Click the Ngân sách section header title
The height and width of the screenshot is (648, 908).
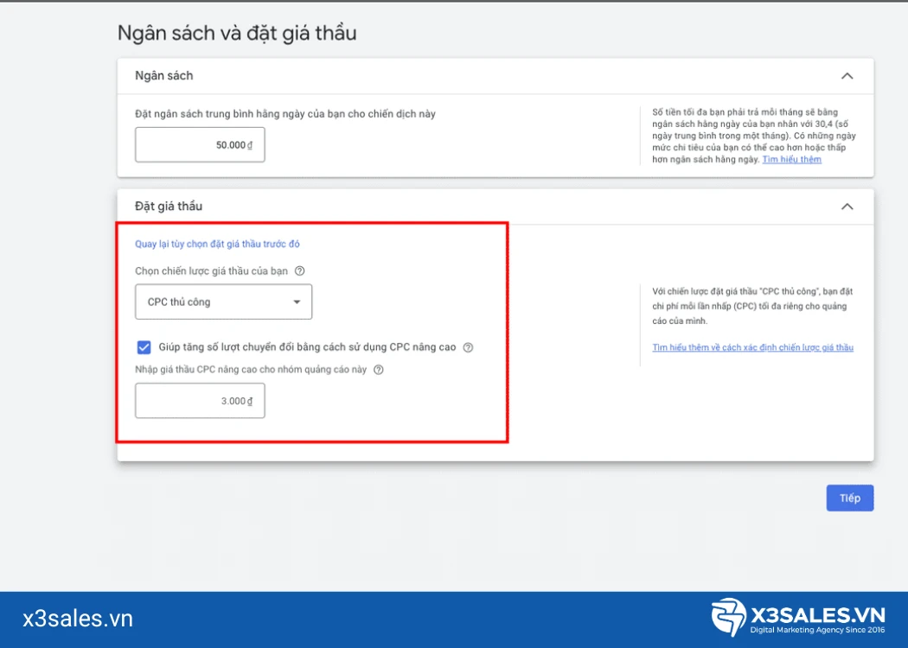(x=164, y=76)
